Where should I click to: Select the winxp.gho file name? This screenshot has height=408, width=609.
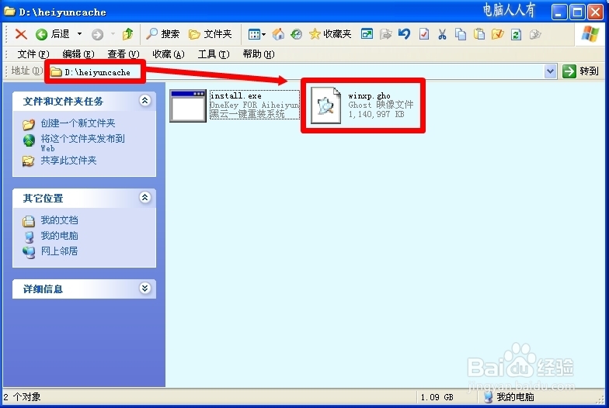click(x=370, y=95)
